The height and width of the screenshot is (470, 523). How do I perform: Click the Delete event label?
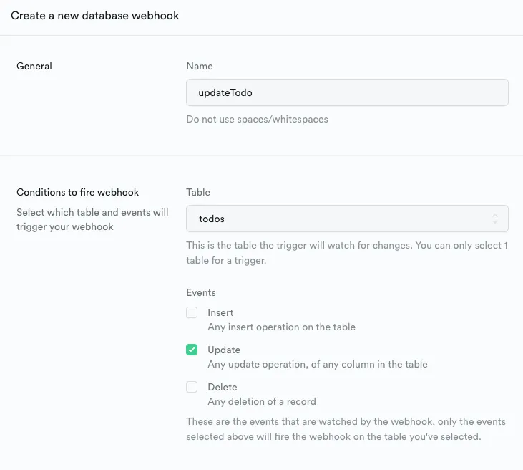[223, 387]
